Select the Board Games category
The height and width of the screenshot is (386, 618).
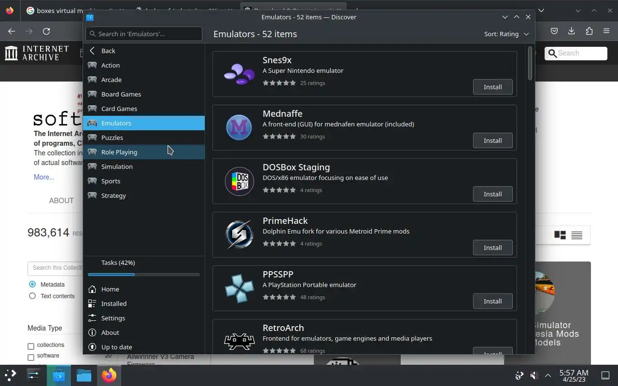(144, 94)
